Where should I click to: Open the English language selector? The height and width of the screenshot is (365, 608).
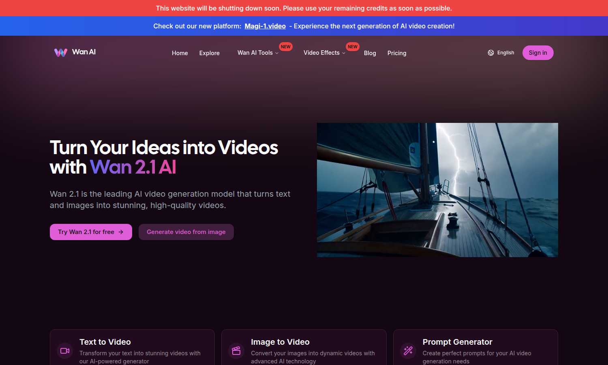pyautogui.click(x=501, y=53)
